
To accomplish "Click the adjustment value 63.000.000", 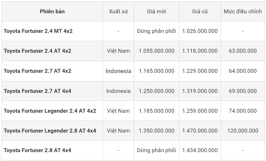I will click(x=243, y=51).
